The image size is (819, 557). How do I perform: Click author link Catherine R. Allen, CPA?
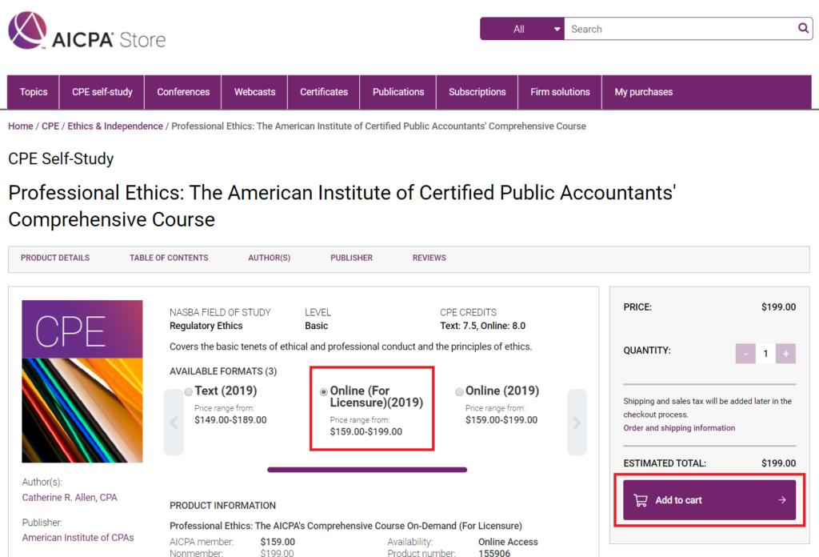pyautogui.click(x=70, y=497)
